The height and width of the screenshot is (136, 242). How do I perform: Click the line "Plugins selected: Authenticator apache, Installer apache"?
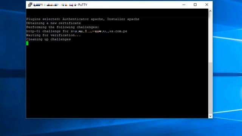point(83,19)
